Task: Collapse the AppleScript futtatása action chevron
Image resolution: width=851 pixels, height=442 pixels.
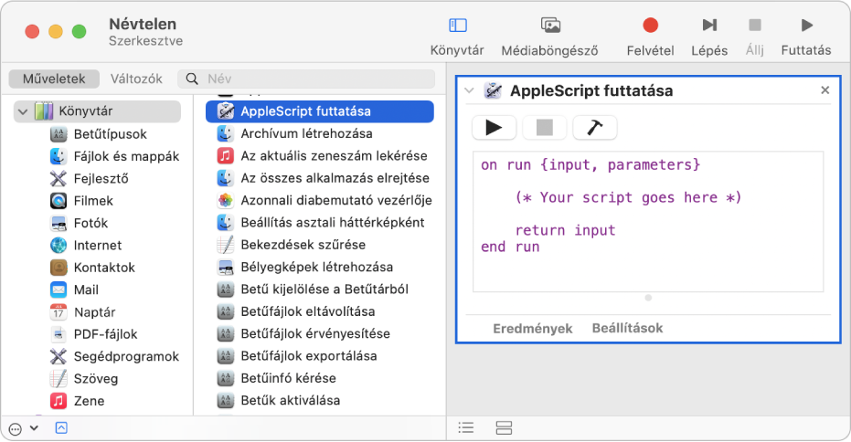Action: click(470, 90)
